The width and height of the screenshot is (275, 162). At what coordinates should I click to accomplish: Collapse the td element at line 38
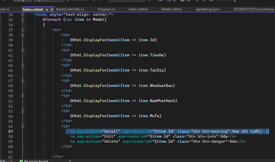[22, 35]
